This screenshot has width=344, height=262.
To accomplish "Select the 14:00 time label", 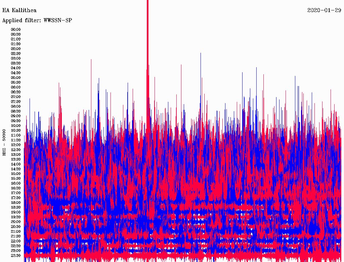I will [16, 164].
